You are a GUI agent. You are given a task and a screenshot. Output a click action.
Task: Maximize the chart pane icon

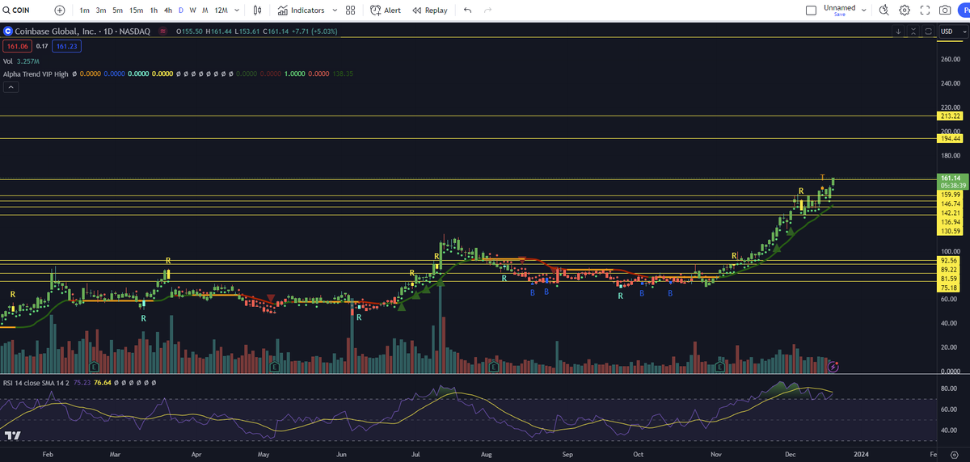(929, 31)
